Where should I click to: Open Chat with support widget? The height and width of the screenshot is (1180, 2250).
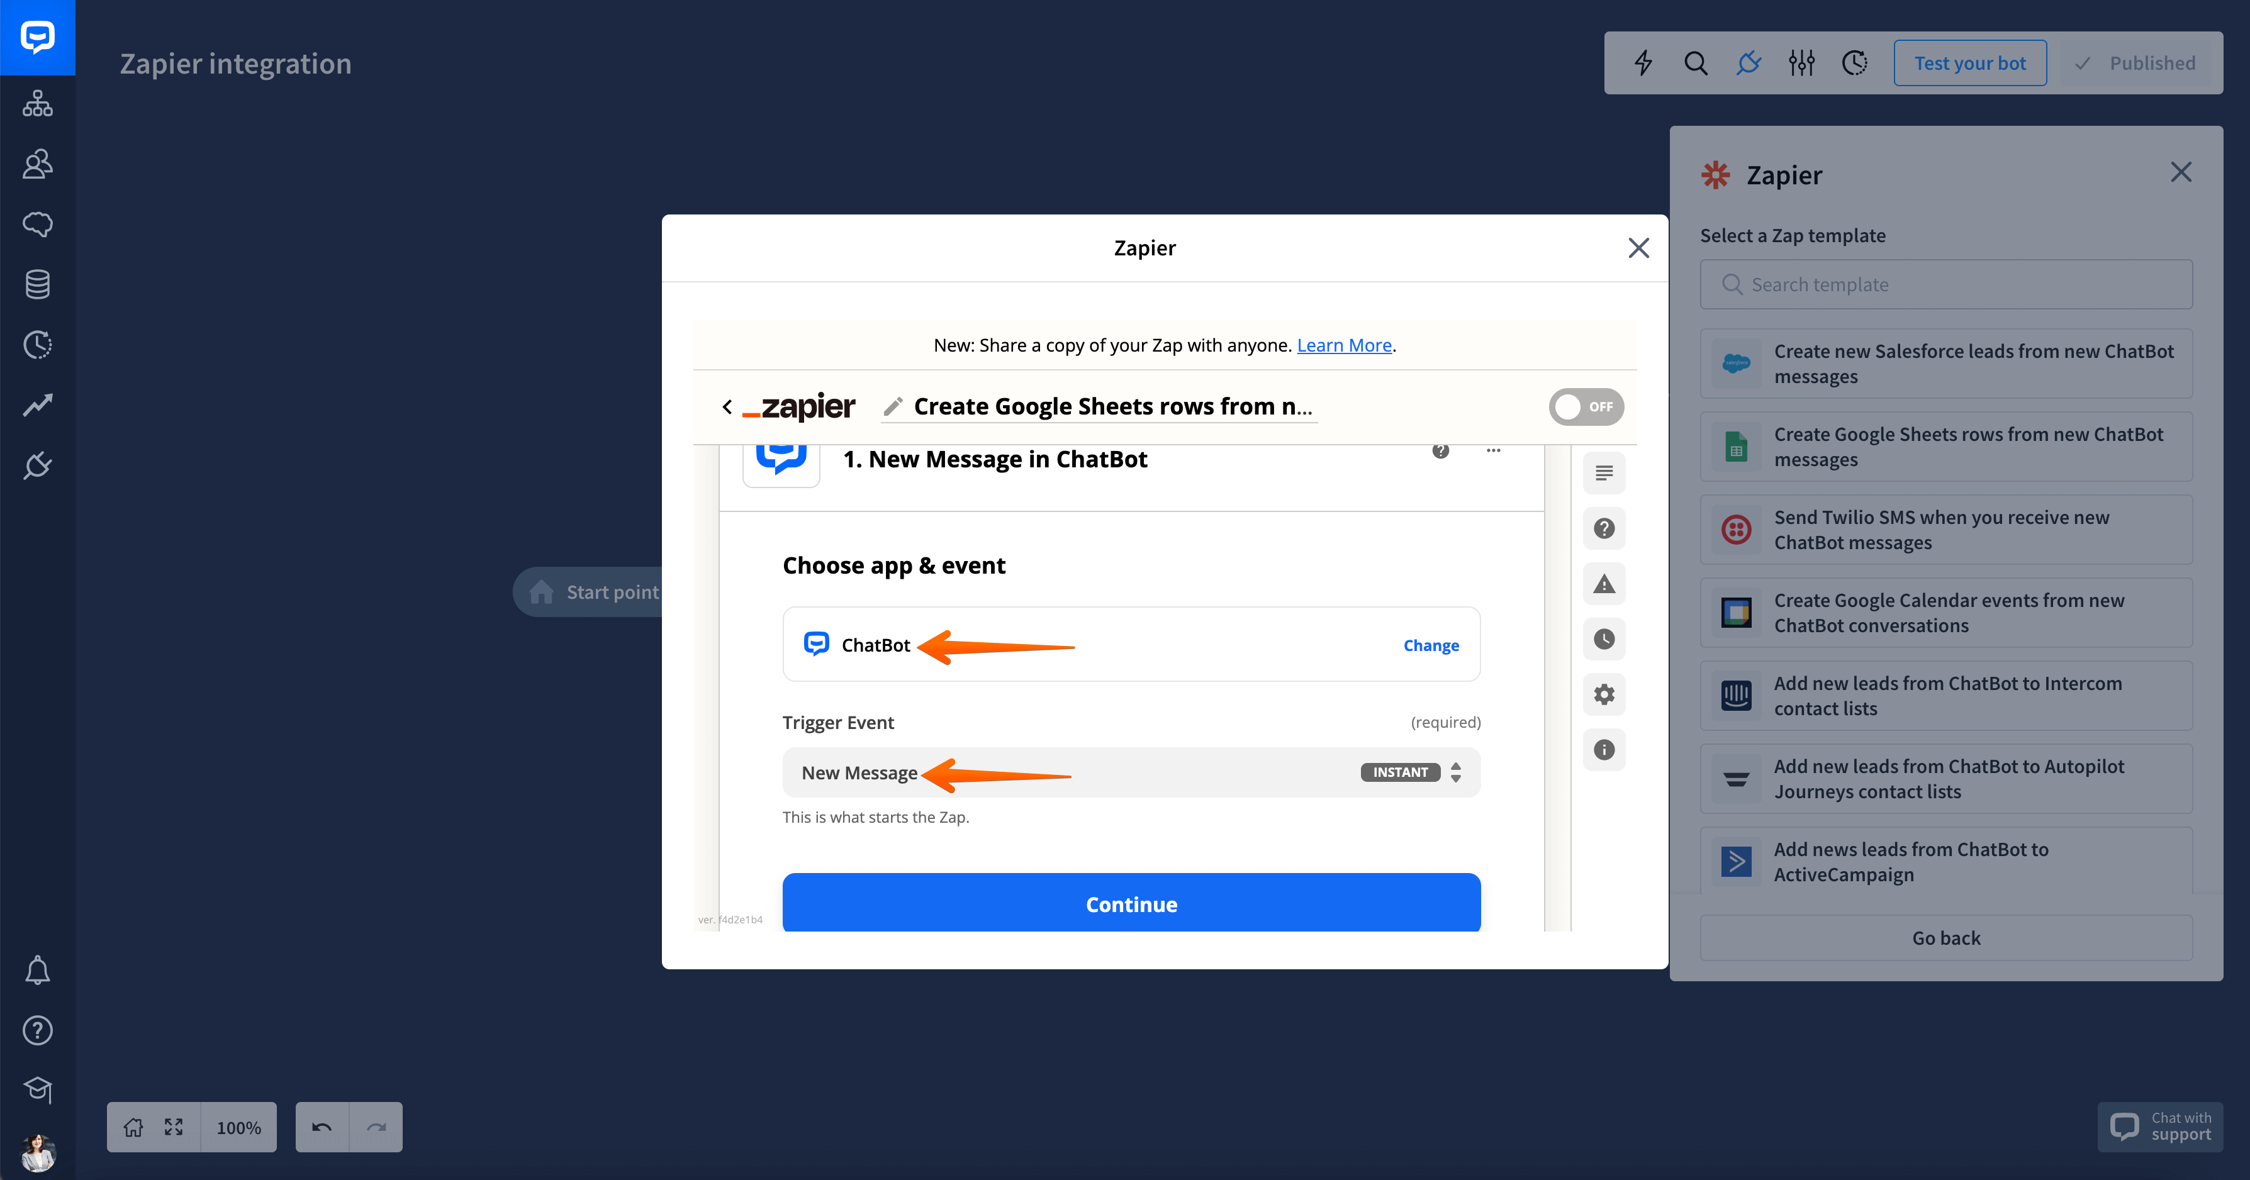[2160, 1127]
